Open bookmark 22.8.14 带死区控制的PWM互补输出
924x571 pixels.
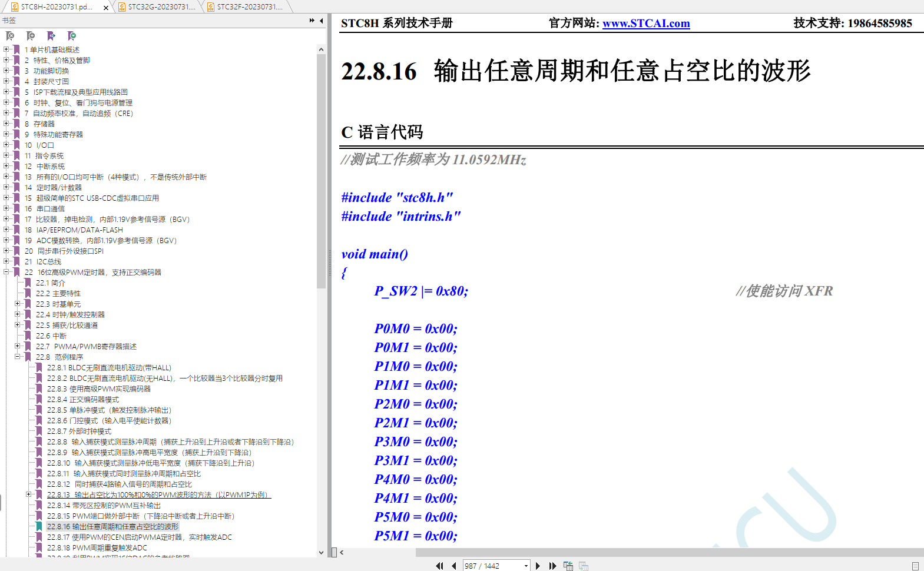pos(104,505)
